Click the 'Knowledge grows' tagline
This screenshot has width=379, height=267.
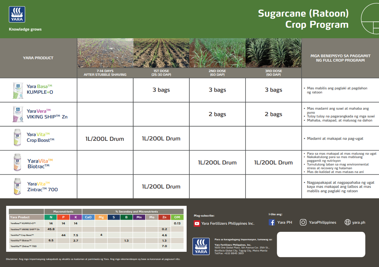(25, 29)
